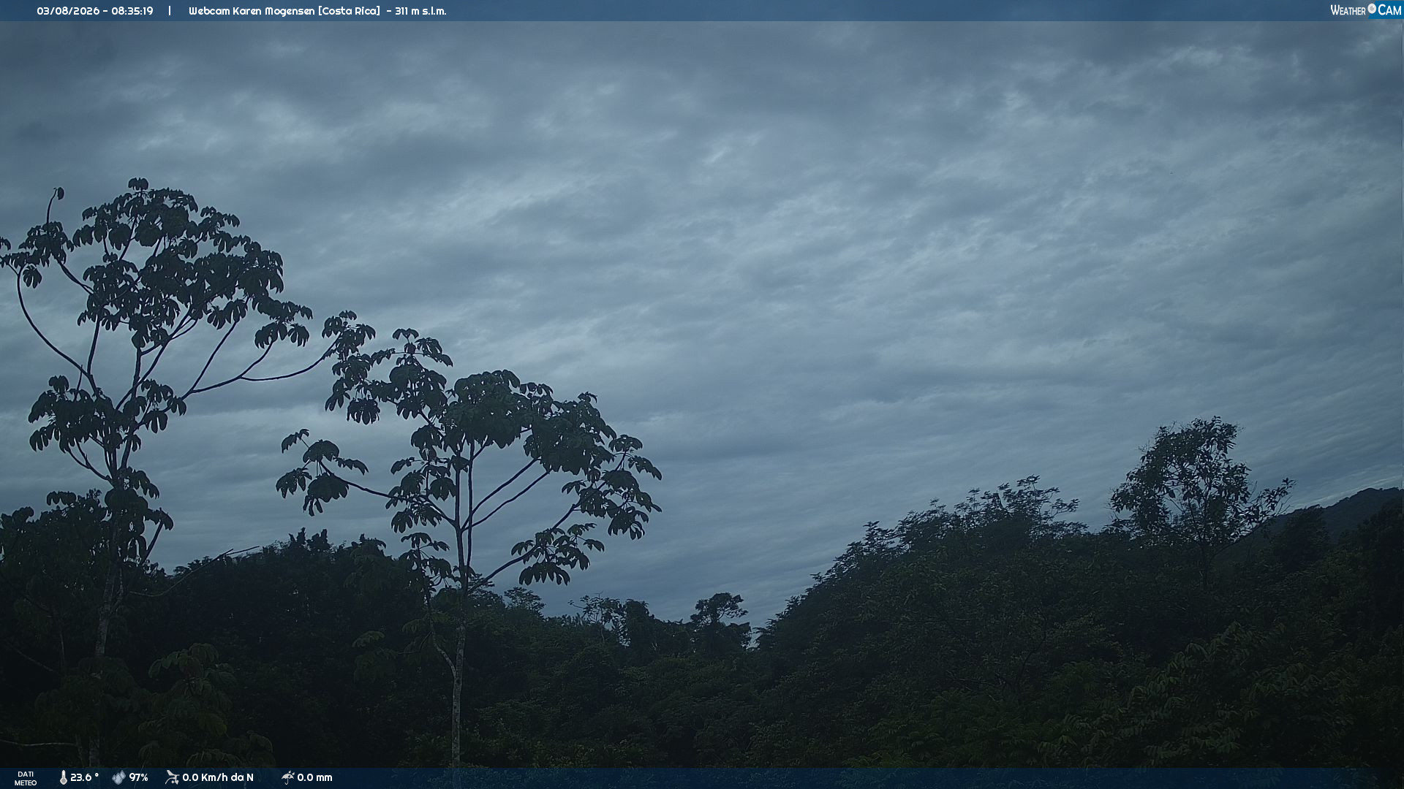
Task: Select the 0.0 mm rain value
Action: 314,777
